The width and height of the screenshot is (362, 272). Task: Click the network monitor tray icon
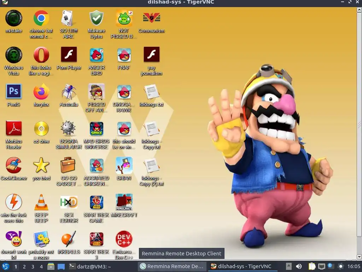[321, 266]
